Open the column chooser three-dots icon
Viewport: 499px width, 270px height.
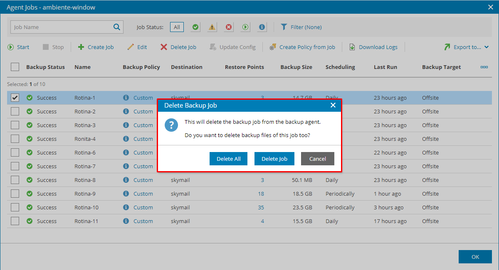[x=484, y=67]
